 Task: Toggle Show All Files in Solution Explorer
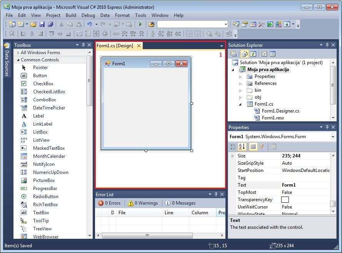pyautogui.click(x=245, y=54)
